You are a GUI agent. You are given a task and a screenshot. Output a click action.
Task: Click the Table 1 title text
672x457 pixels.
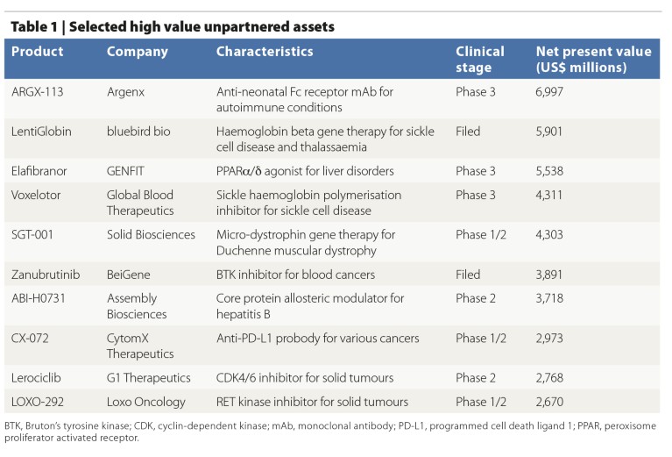point(173,26)
